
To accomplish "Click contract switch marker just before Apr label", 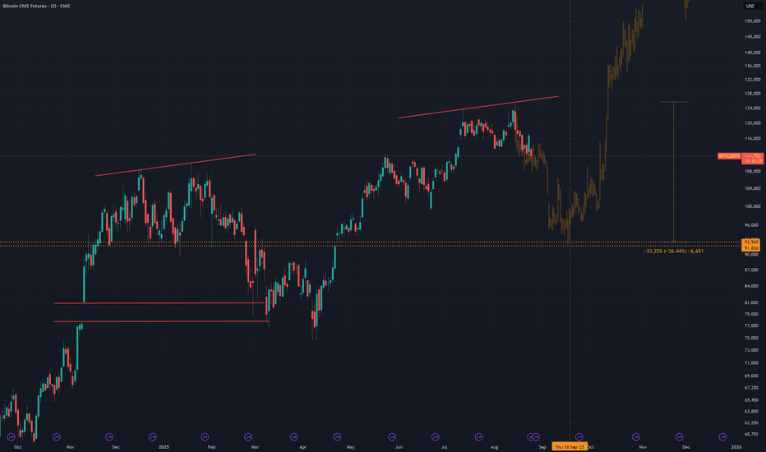I will [293, 437].
